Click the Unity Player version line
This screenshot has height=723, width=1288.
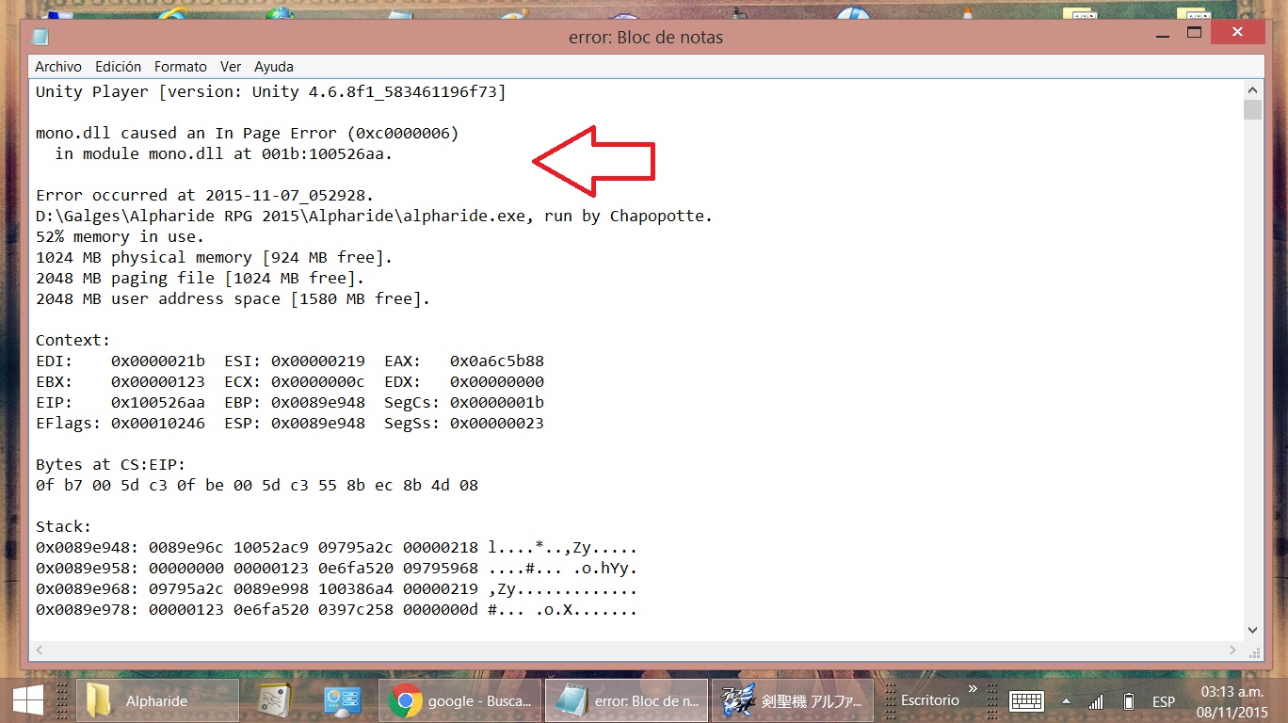[271, 91]
